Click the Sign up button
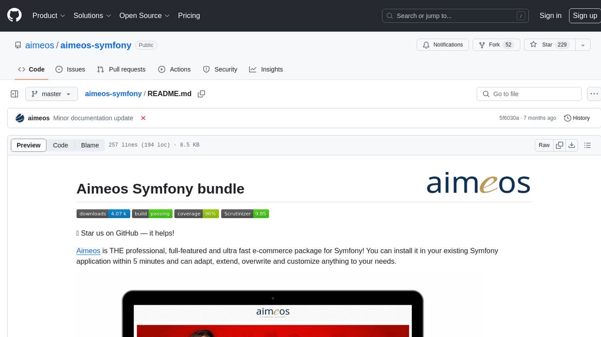The height and width of the screenshot is (337, 601). 585,15
